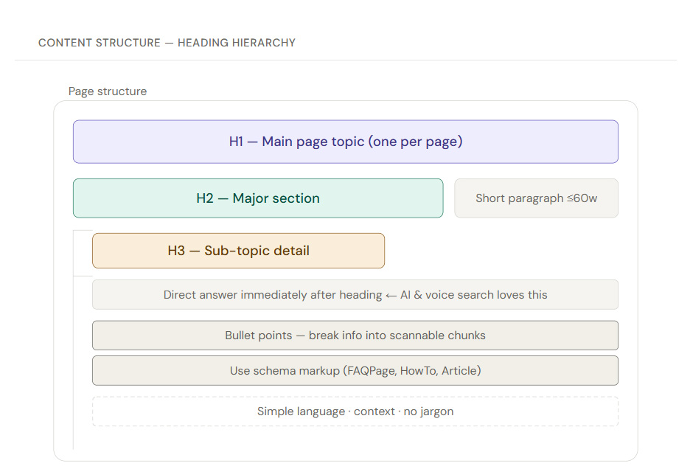The width and height of the screenshot is (690, 469).
Task: Select the Short paragraph ≤60w note
Action: click(x=536, y=198)
